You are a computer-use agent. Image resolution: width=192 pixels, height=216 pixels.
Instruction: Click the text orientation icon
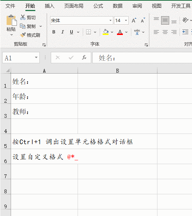click(185, 20)
